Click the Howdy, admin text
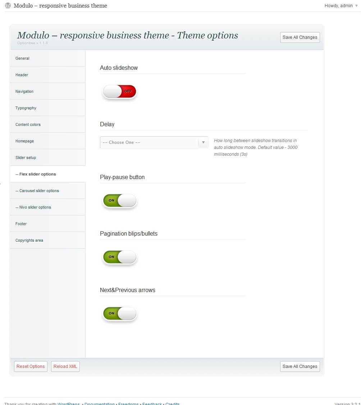361x405 pixels. click(x=339, y=6)
